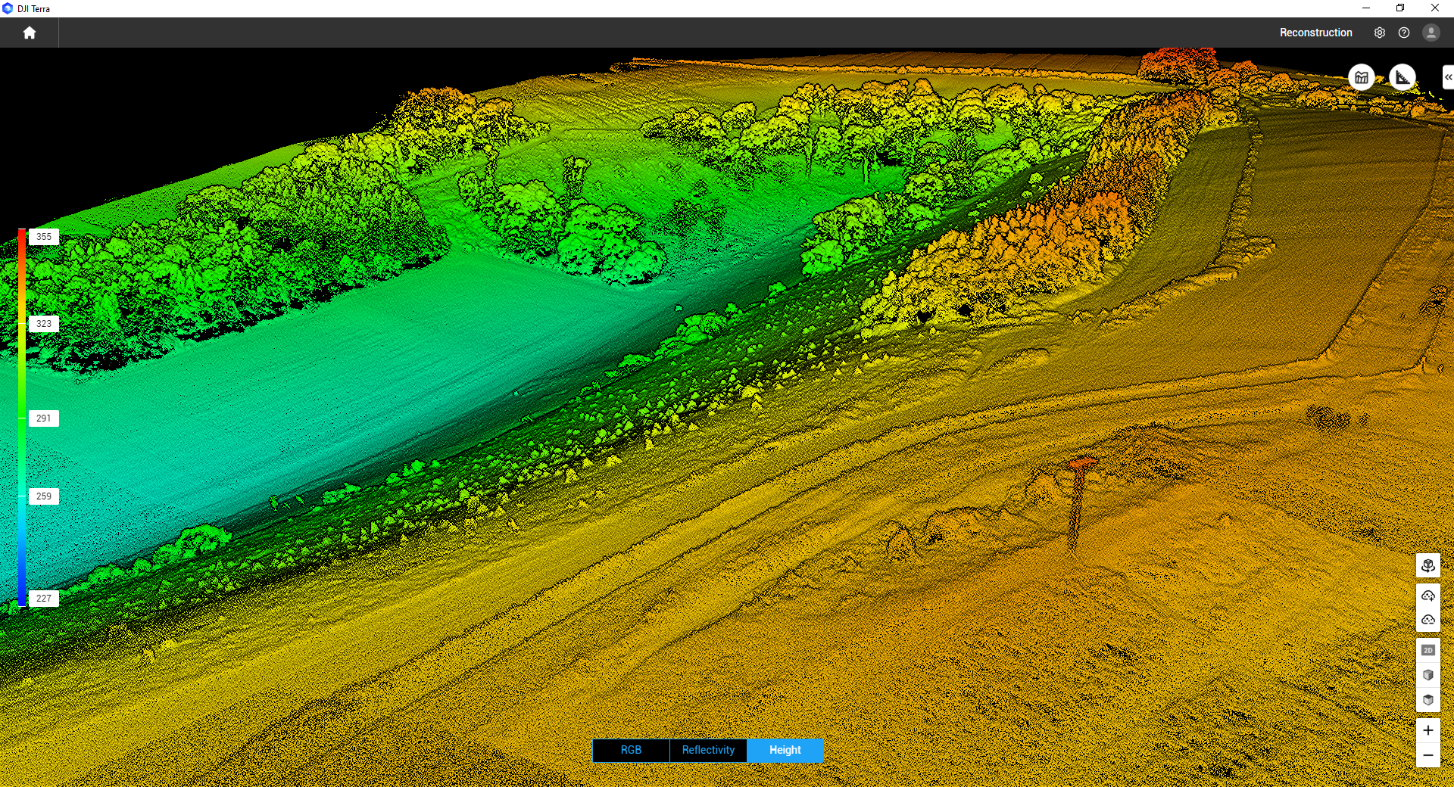Switch display to RGB mode
Image resolution: width=1454 pixels, height=787 pixels.
click(x=631, y=750)
